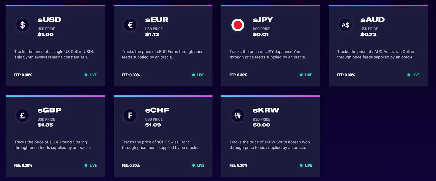Open the sJPY synth title
Screen dimensions: 436x181
[263, 20]
